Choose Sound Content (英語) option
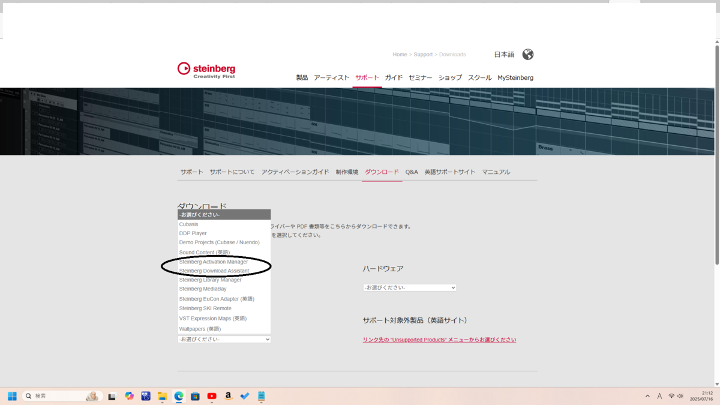The image size is (720, 405). (224, 253)
